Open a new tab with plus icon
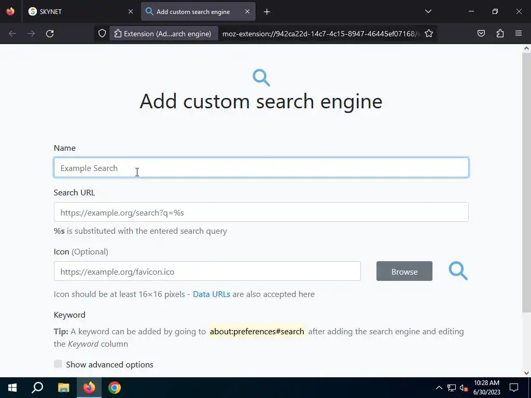Screen dimensions: 531x398 point(267,12)
